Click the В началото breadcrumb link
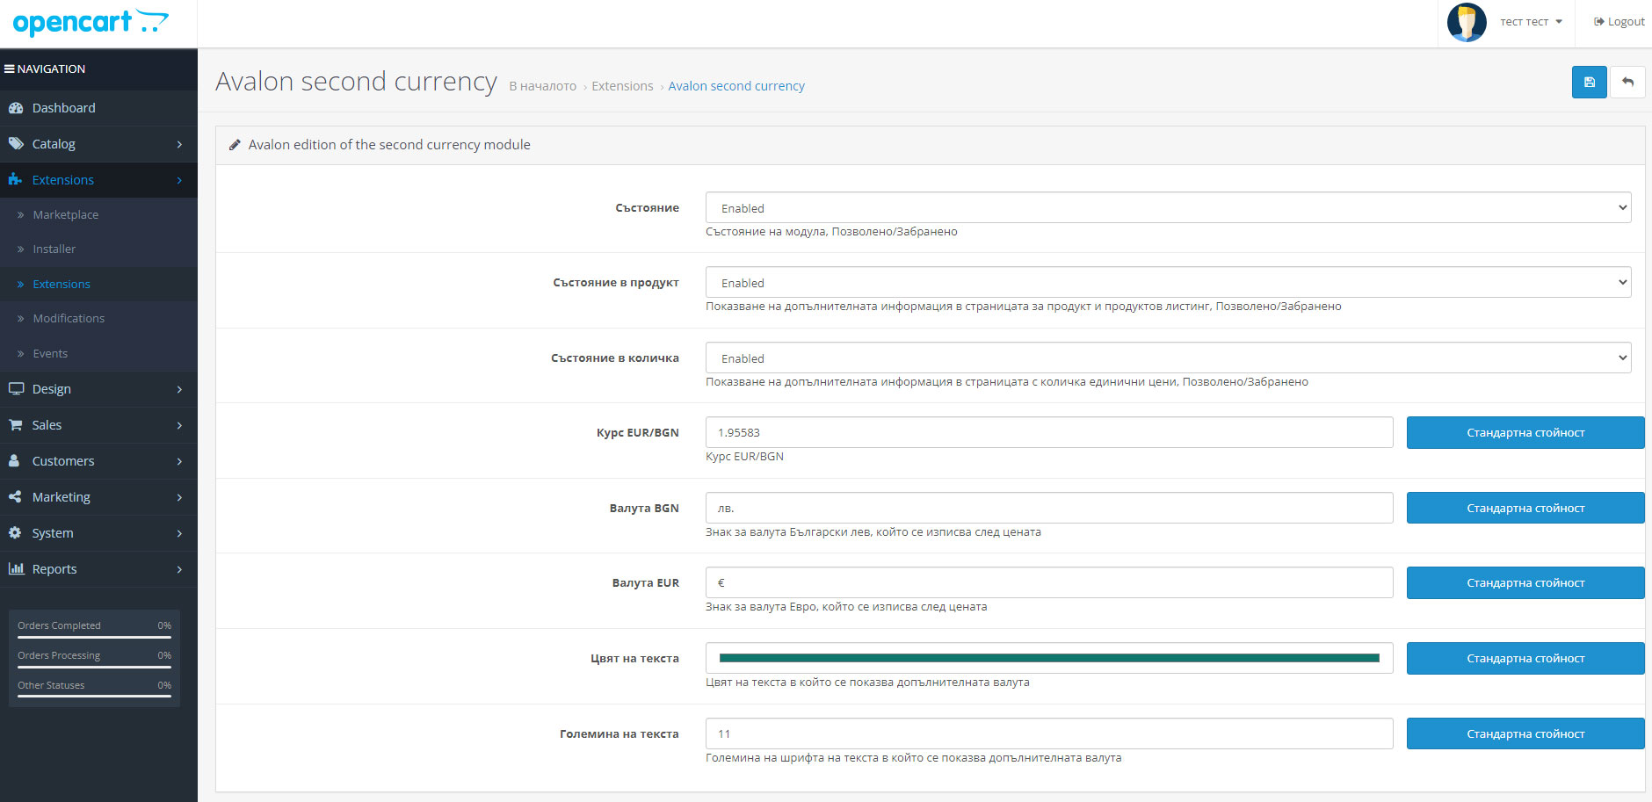1652x802 pixels. [542, 86]
